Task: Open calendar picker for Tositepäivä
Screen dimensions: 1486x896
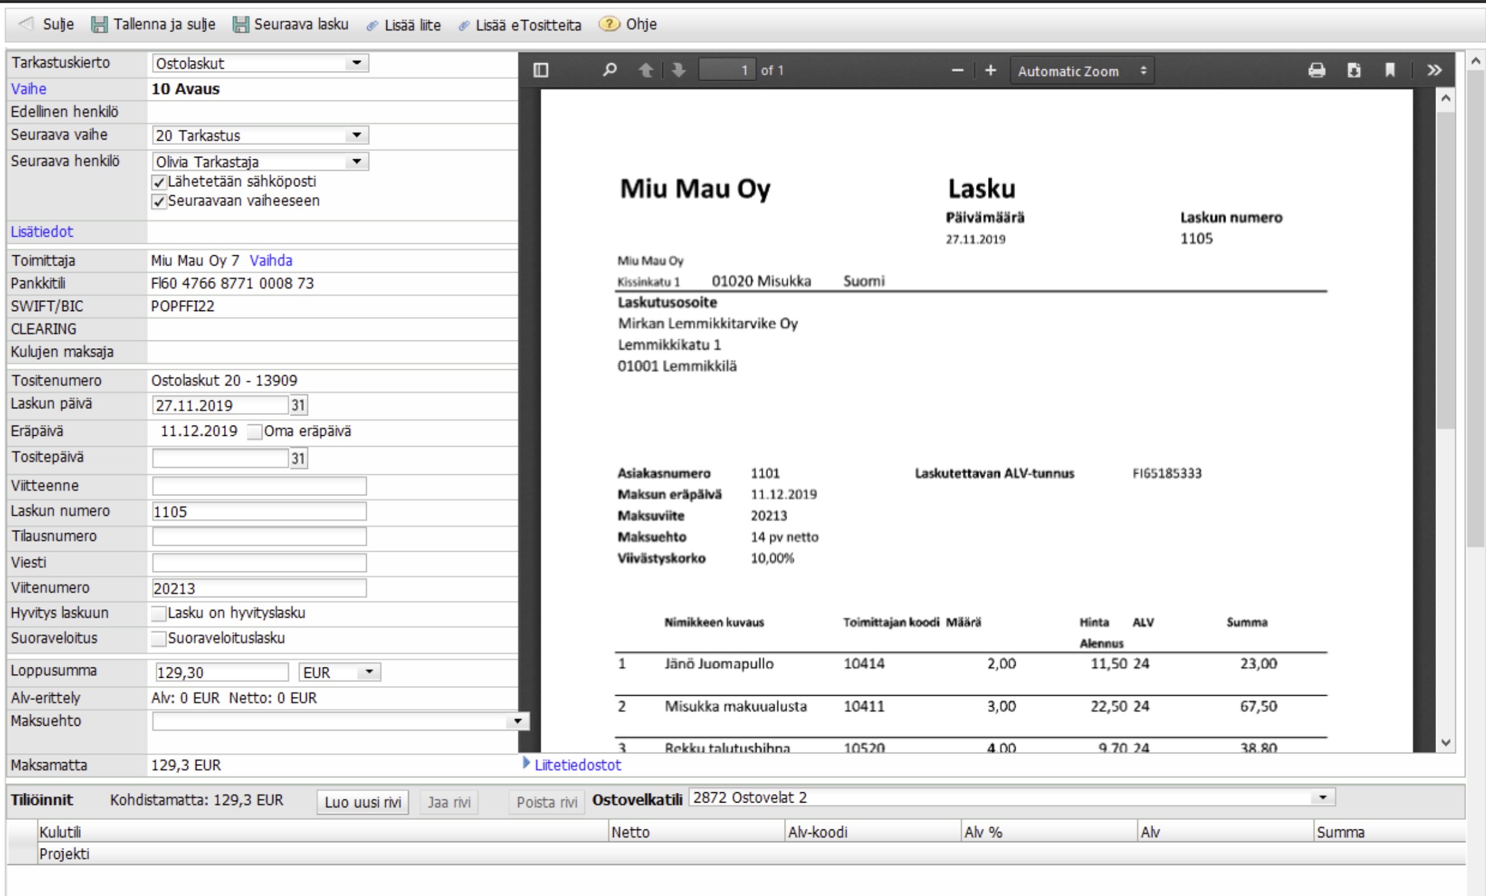Action: 298,458
